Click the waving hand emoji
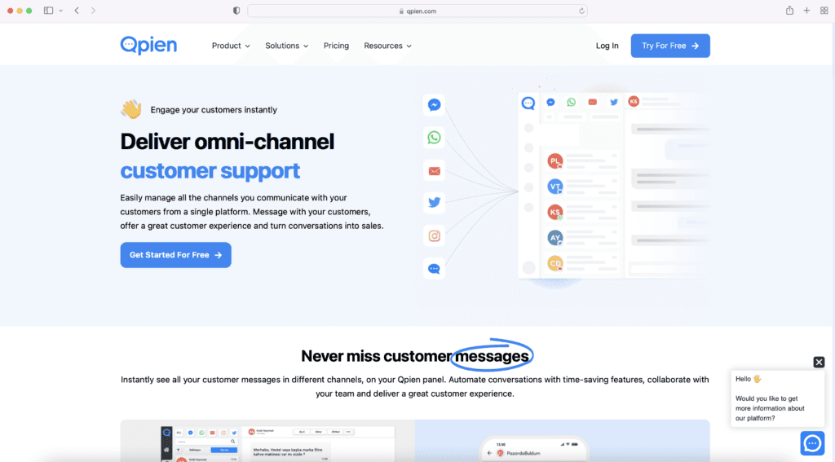Screen dimensions: 835x462 131,109
